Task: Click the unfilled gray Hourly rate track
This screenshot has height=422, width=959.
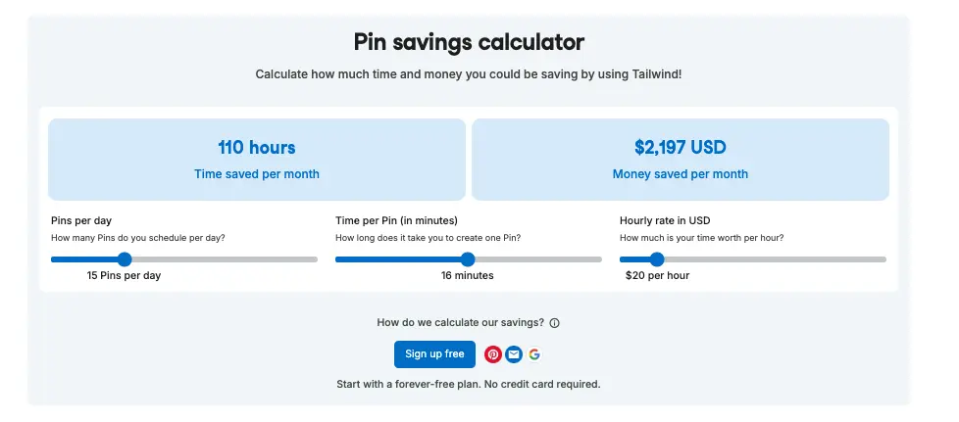Action: (775, 259)
